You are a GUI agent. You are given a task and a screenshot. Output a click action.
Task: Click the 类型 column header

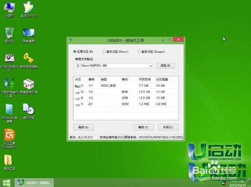click(104, 80)
